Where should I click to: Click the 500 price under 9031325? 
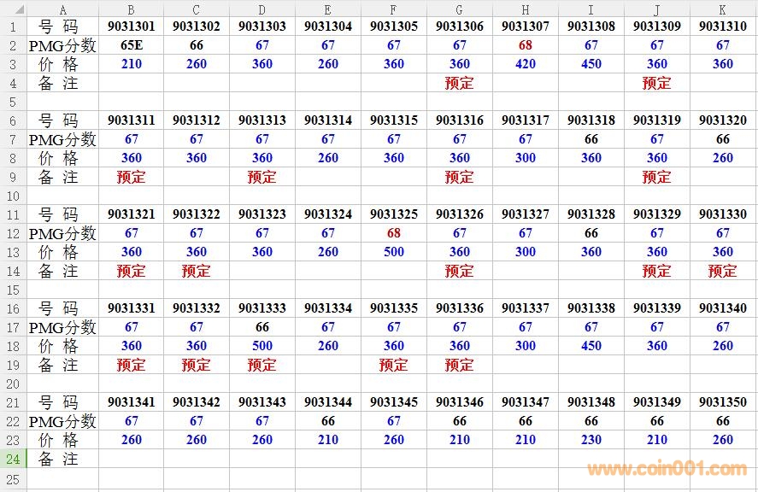(394, 252)
